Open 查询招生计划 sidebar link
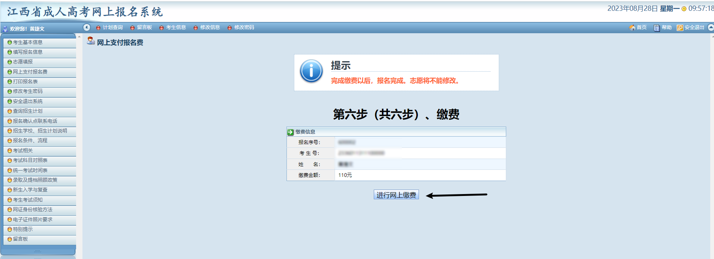 tap(28, 111)
